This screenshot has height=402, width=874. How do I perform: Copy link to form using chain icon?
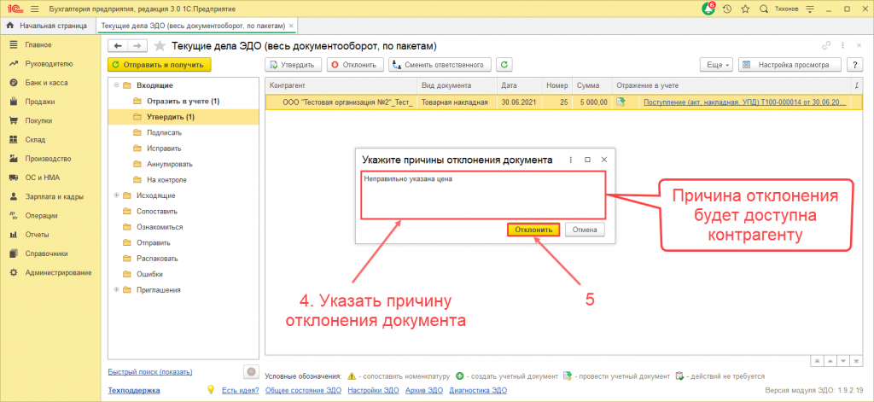tap(826, 46)
